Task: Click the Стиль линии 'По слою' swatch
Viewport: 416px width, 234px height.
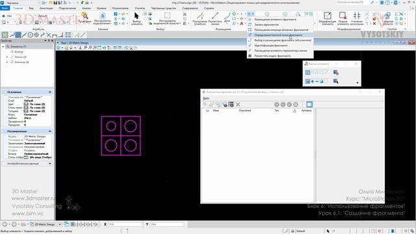Action: click(26, 108)
